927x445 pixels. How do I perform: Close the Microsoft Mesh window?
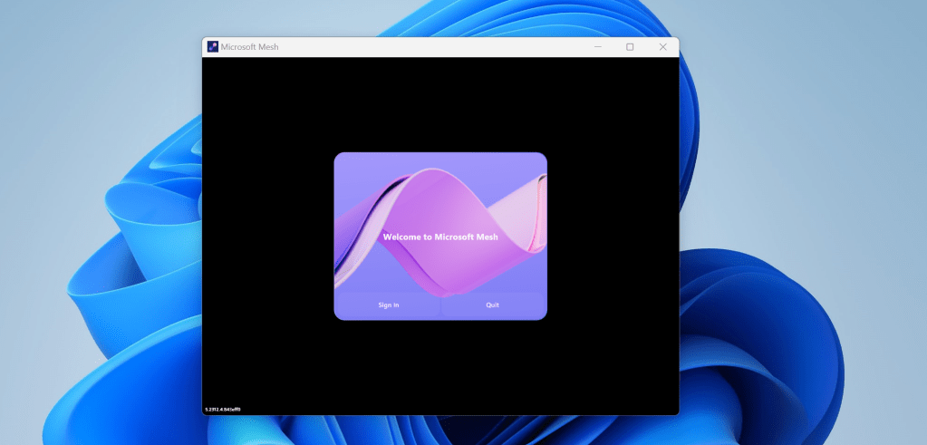click(662, 47)
